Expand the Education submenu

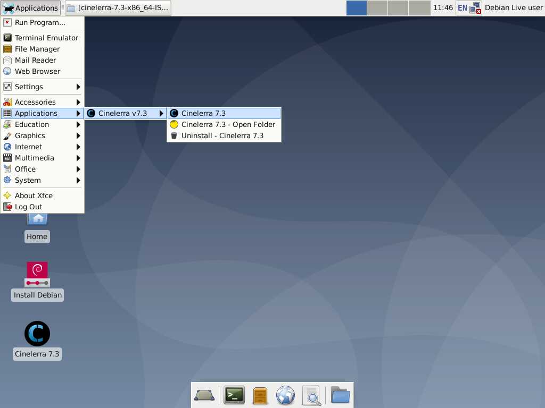tap(42, 124)
